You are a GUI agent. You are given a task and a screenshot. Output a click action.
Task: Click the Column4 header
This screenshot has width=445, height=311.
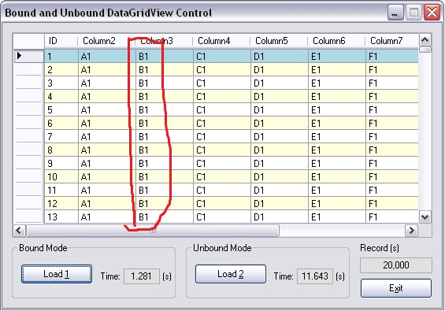tap(221, 41)
